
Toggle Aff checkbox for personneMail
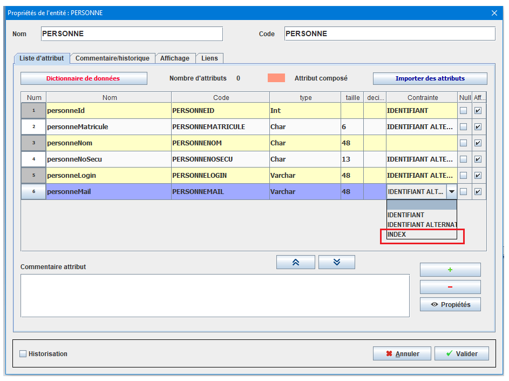(x=478, y=192)
